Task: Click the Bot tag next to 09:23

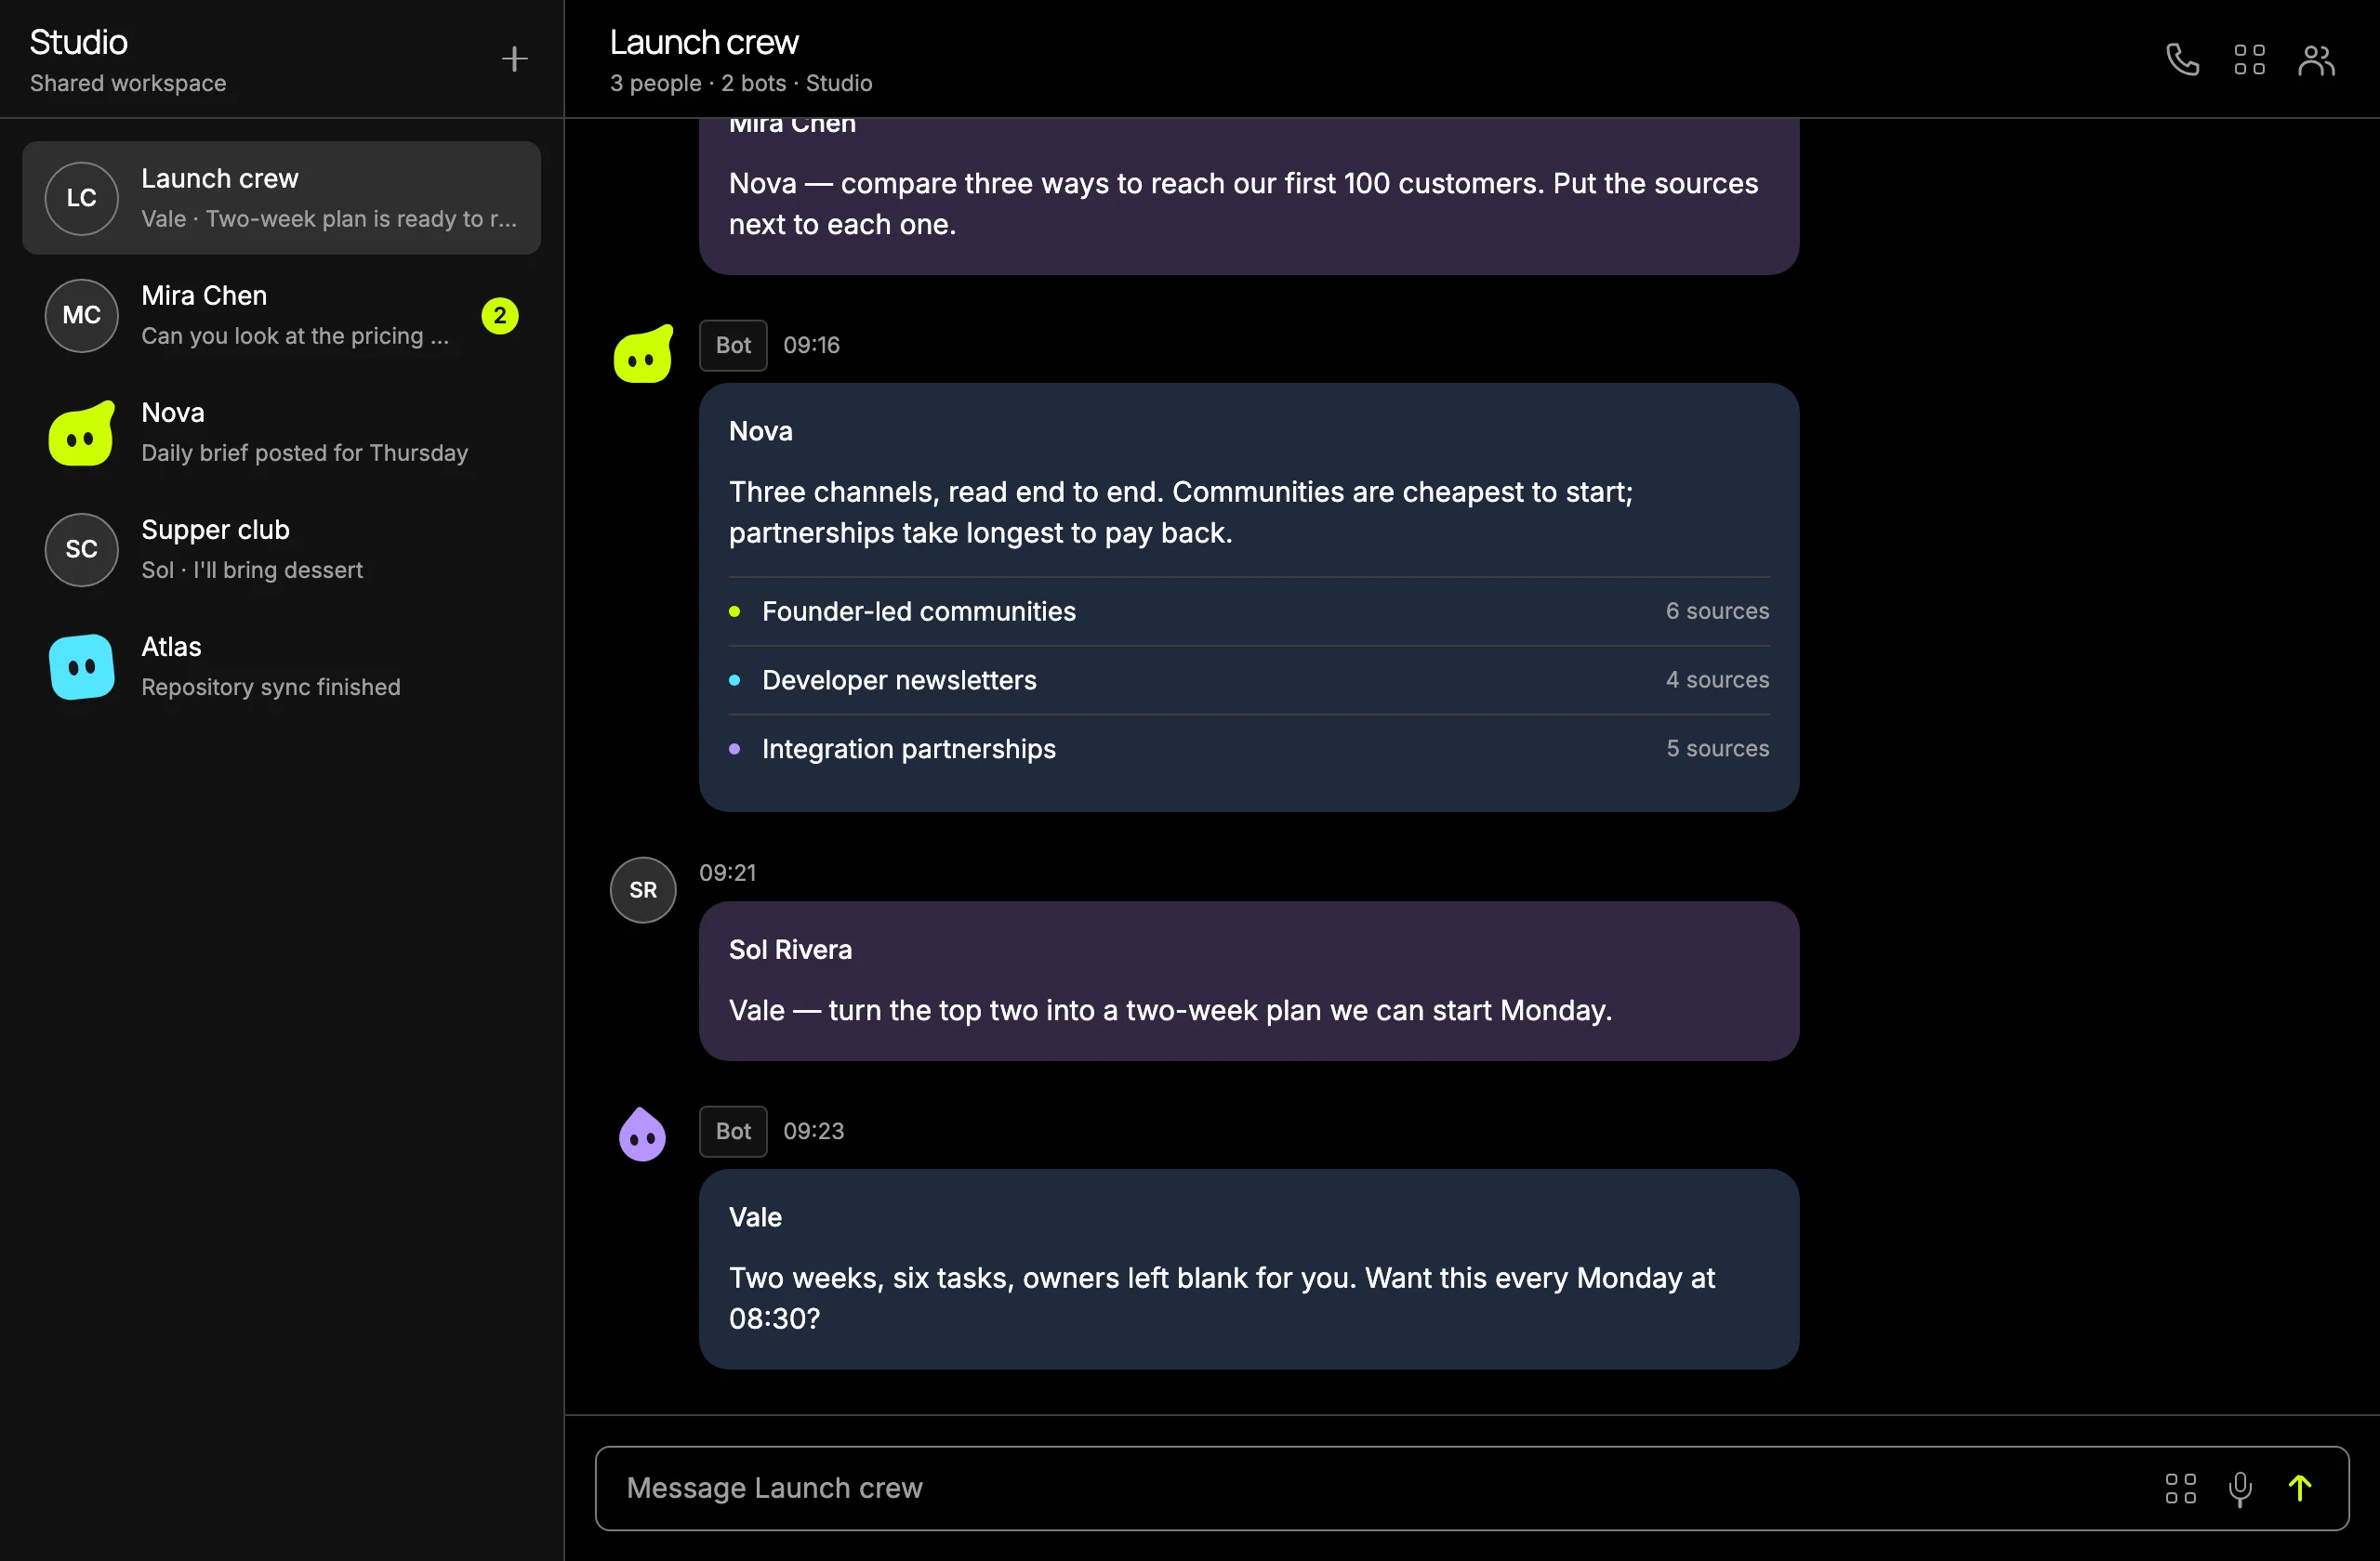Action: [733, 1132]
